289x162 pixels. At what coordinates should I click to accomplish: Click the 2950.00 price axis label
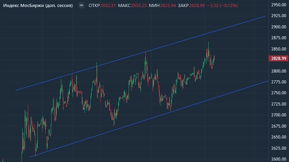pos(279,5)
